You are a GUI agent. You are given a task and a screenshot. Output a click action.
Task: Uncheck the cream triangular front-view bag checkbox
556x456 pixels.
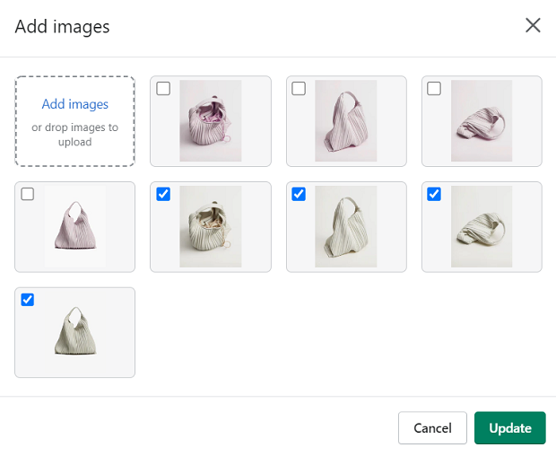click(x=27, y=300)
